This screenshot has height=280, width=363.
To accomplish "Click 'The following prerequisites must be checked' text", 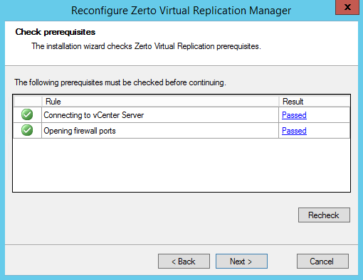I will 120,82.
